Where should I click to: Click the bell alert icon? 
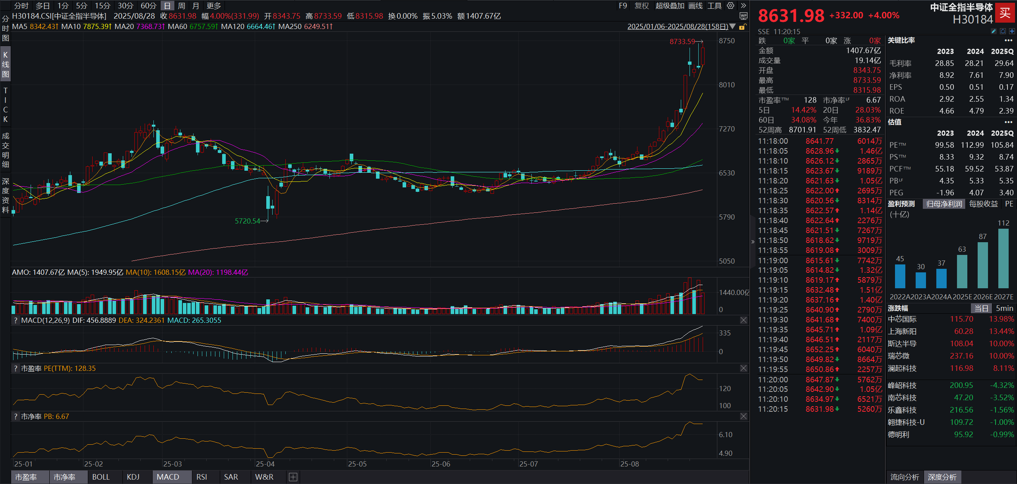coord(1003,31)
